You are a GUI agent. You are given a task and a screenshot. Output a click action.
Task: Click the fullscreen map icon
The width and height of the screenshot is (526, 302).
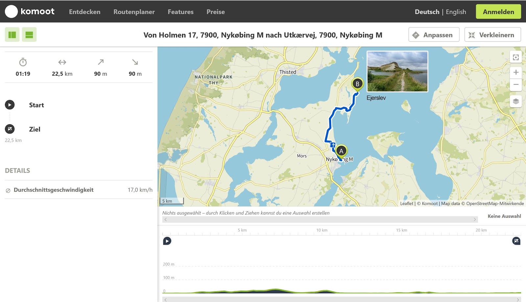coord(516,57)
